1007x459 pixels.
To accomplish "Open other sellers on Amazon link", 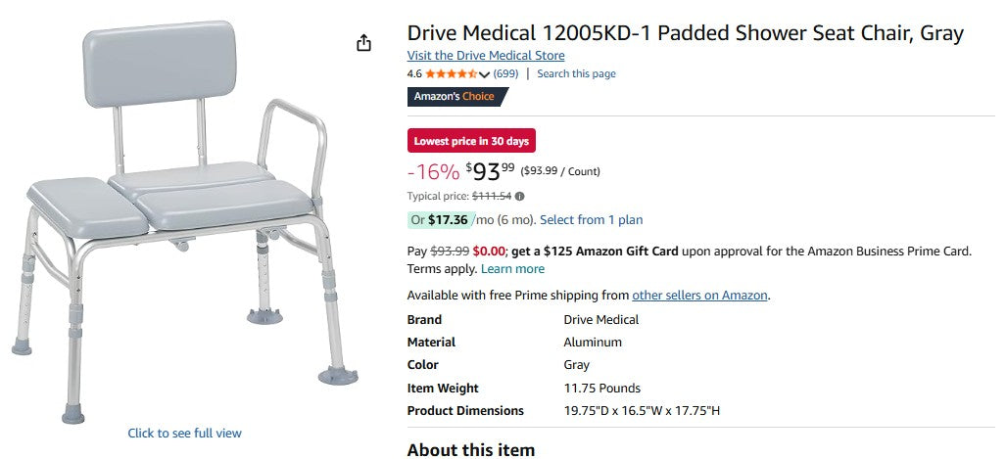I will tap(699, 296).
